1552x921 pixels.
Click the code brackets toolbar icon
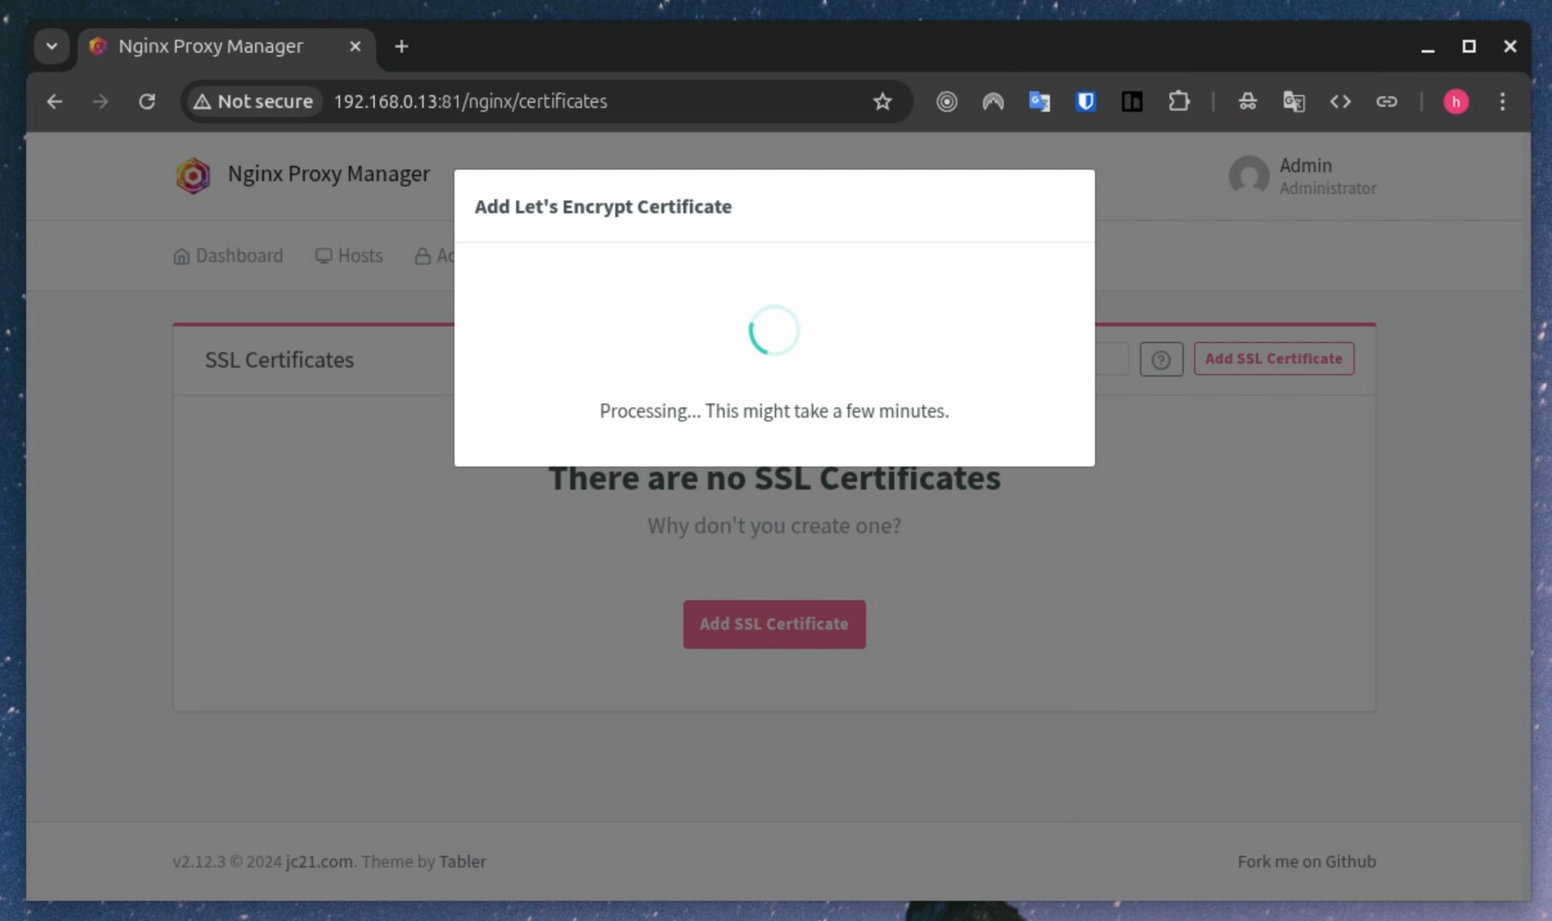tap(1340, 101)
